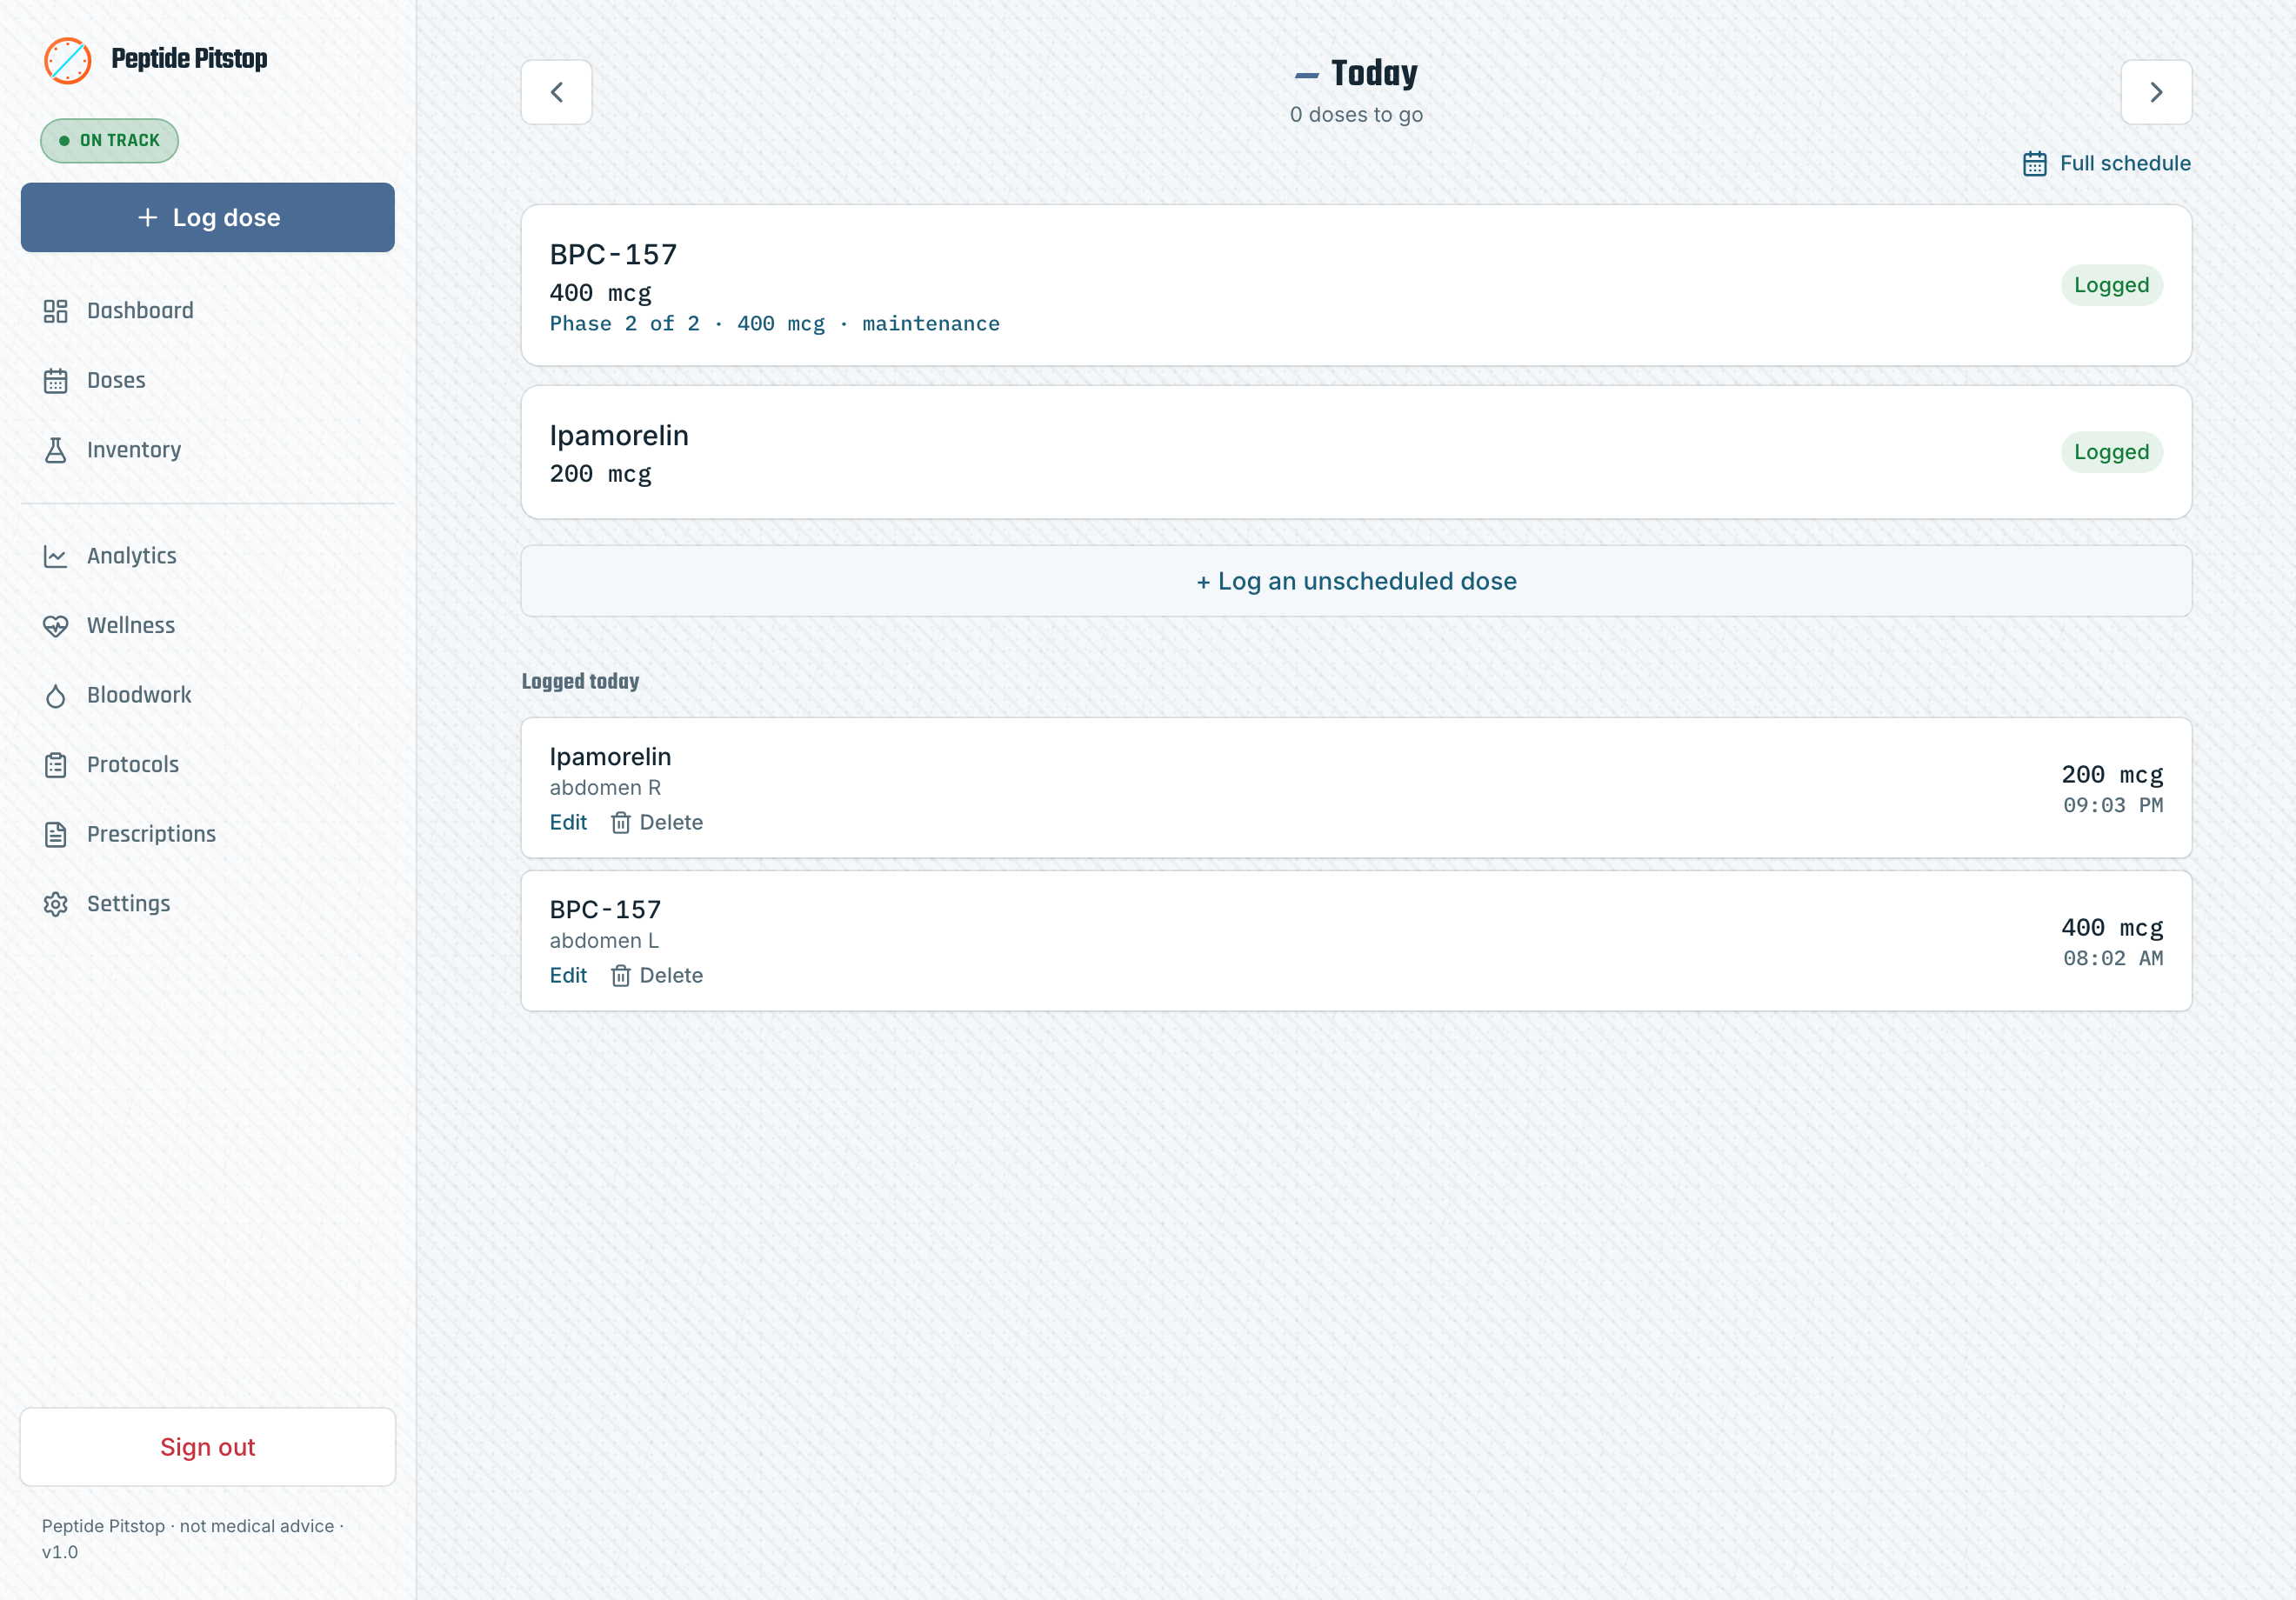Click the Doses calendar icon
2296x1600 pixels.
tap(55, 381)
